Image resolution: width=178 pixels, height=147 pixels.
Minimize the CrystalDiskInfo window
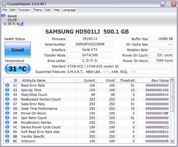coord(163,4)
